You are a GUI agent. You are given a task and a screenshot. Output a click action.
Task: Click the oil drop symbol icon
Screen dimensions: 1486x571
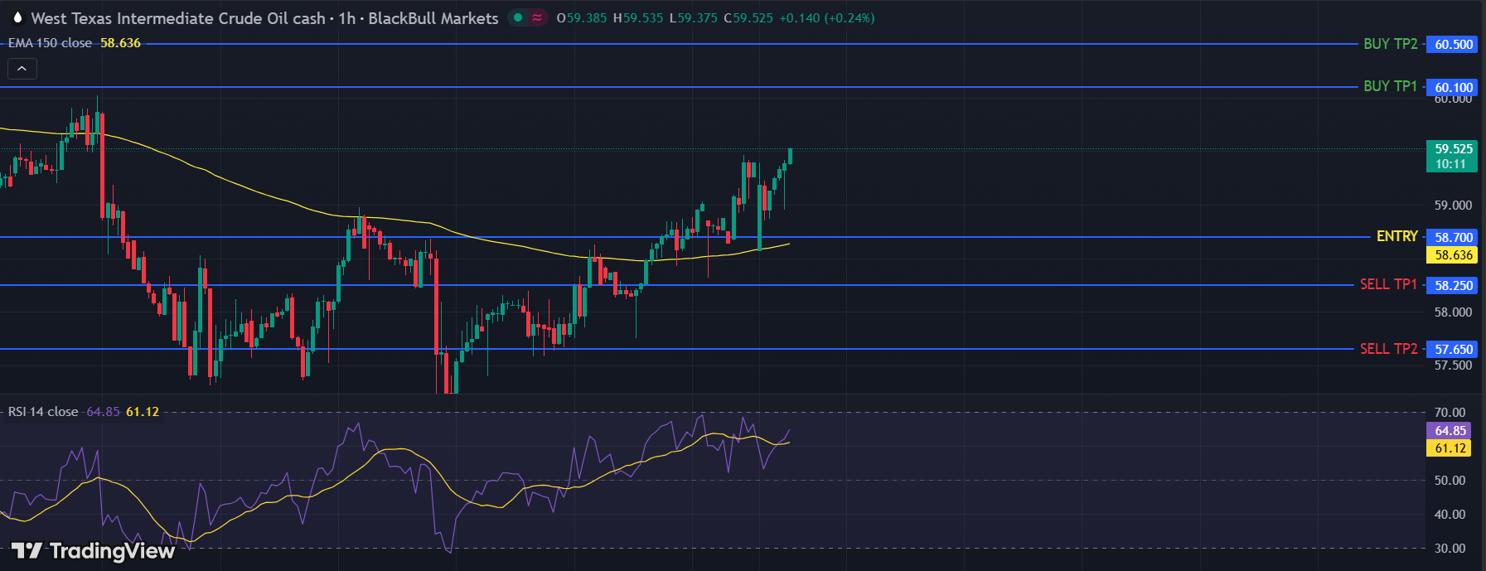17,17
